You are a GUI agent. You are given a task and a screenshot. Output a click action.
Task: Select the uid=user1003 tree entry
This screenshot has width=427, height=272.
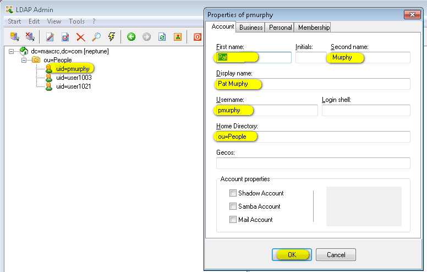(x=74, y=78)
